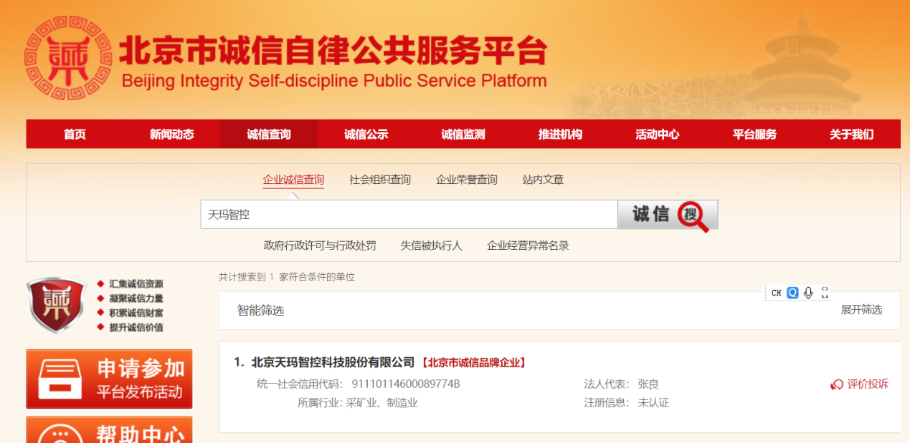Navigate to 活动中心 menu item
910x443 pixels.
coord(658,134)
